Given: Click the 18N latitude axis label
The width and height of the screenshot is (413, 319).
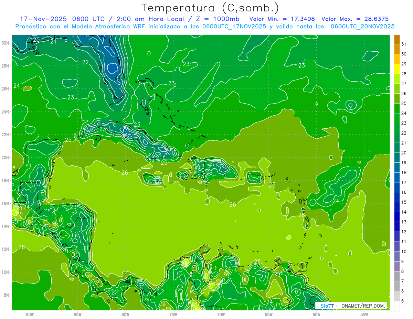Looking at the screenshot, I should pos(5,180).
